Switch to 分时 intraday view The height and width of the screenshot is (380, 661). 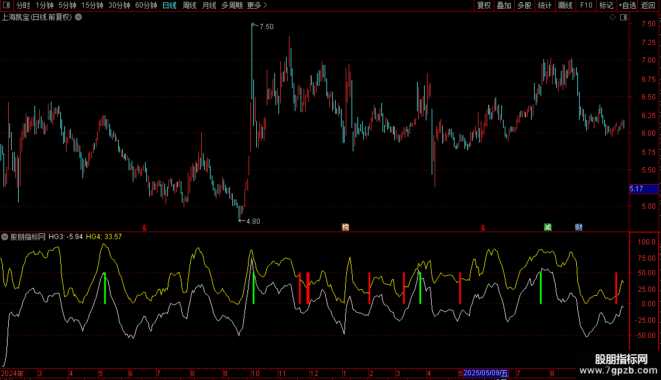(x=23, y=5)
